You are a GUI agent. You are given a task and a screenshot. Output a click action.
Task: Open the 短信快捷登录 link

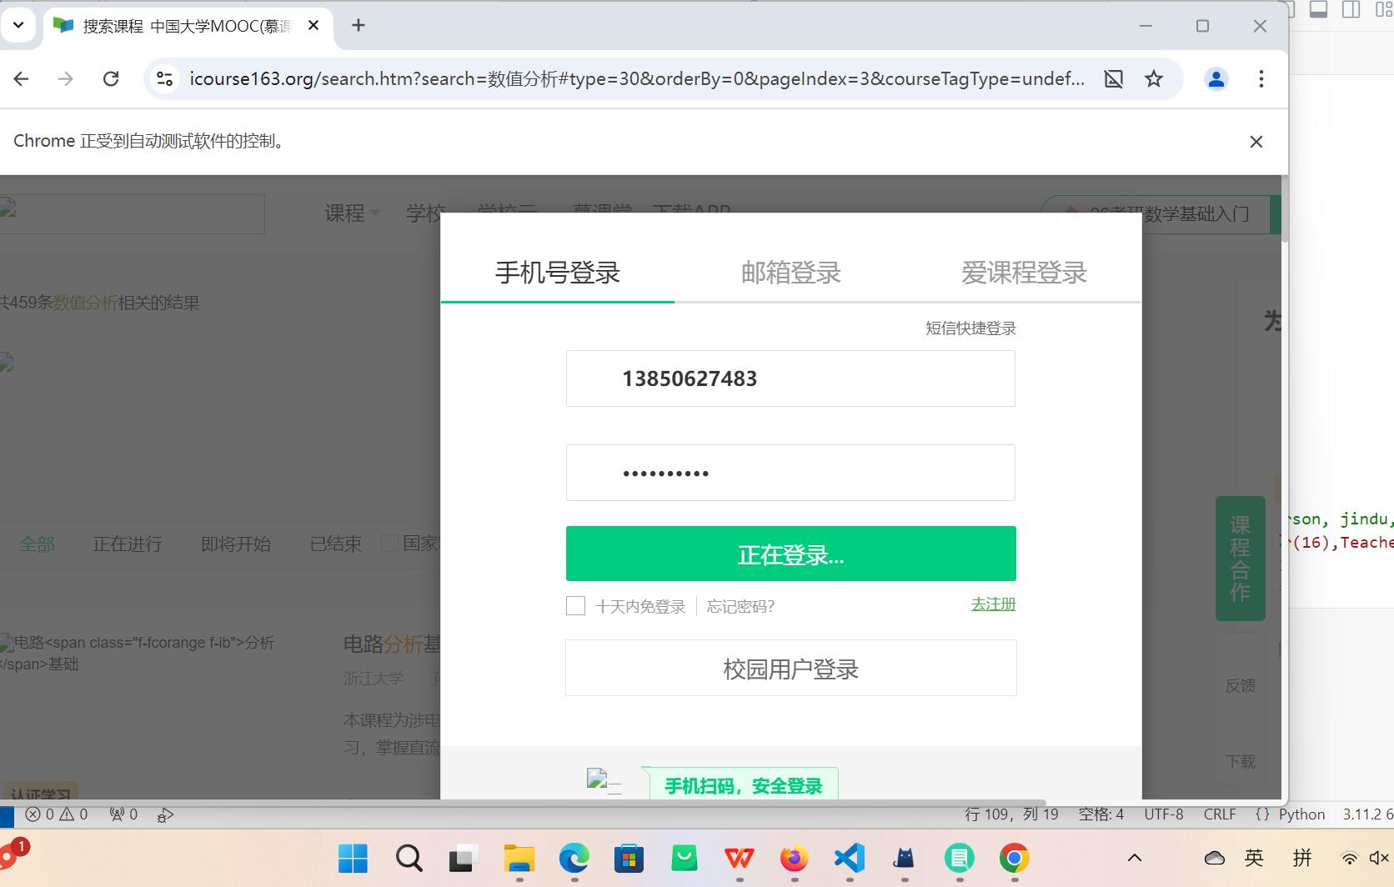click(x=970, y=328)
